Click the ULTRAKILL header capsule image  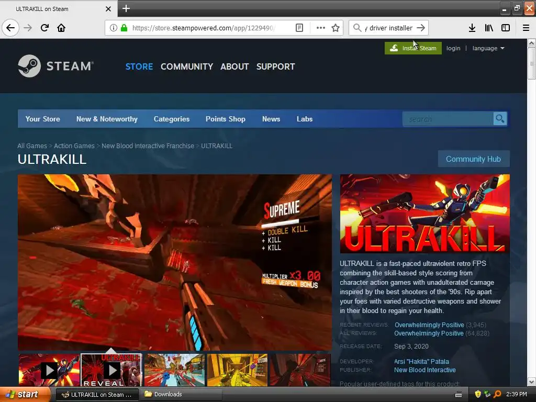pyautogui.click(x=425, y=214)
